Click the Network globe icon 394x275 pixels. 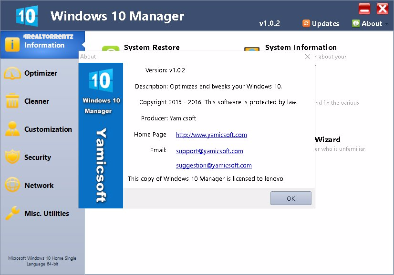pyautogui.click(x=12, y=185)
